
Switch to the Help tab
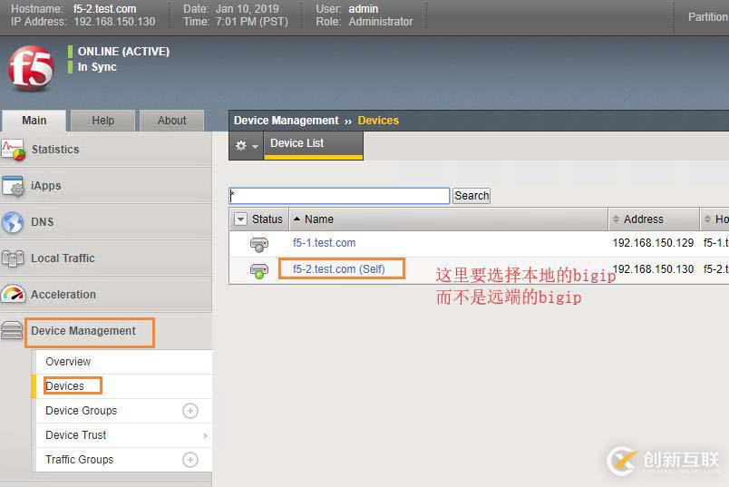tap(102, 121)
